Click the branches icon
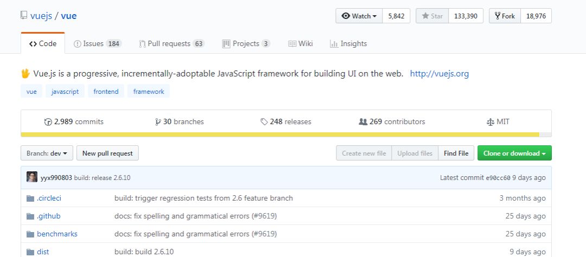The height and width of the screenshot is (257, 586). coord(158,122)
